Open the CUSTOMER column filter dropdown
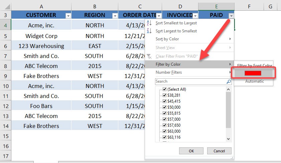 [x=68, y=16]
